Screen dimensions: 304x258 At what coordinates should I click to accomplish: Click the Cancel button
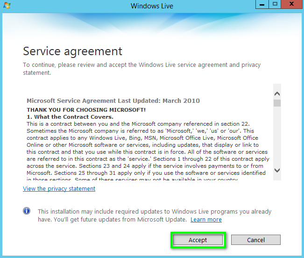256,240
